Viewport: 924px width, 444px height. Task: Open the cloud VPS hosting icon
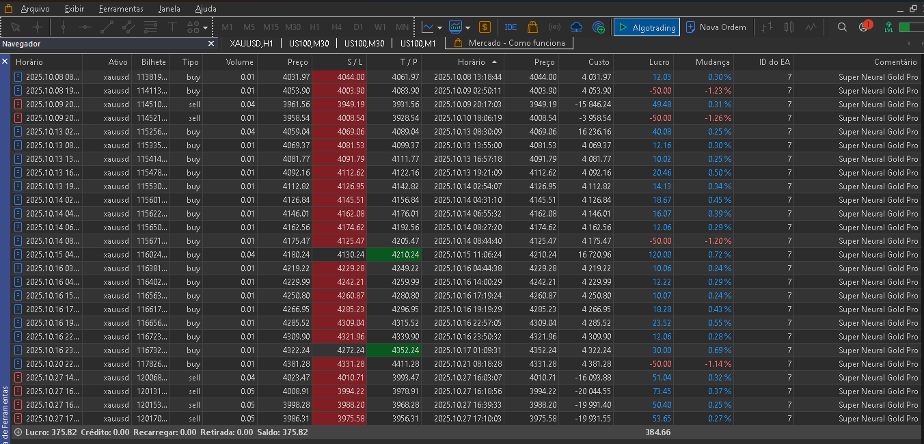click(x=576, y=27)
